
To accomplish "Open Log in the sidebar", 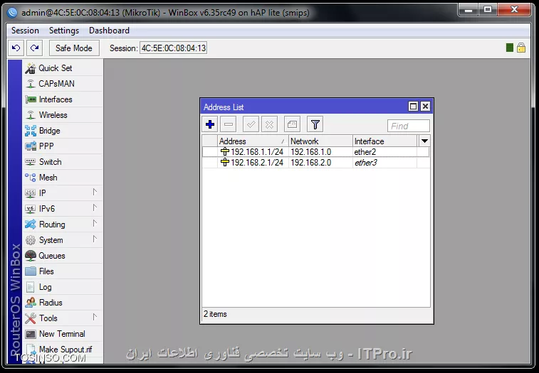I will 63,287.
